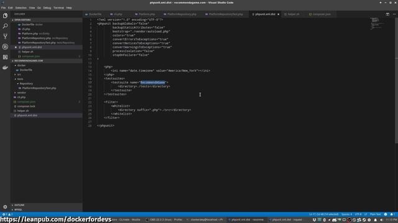Change the end of line sequence LF
The width and height of the screenshot is (398, 223).
tap(366, 214)
